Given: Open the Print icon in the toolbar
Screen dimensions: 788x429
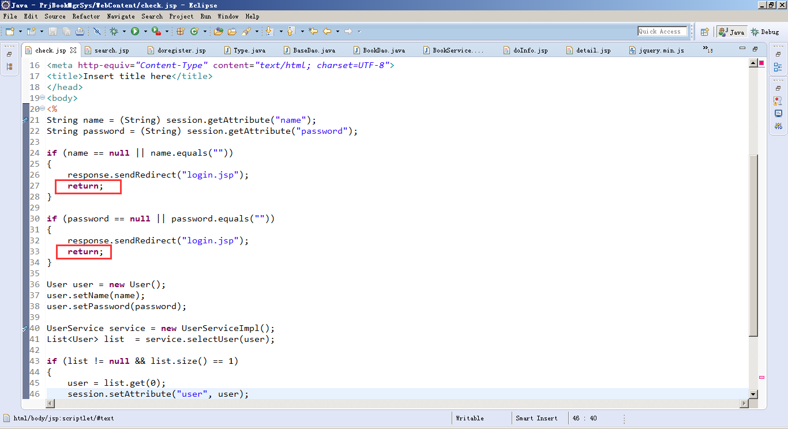Looking at the screenshot, I should tap(79, 31).
